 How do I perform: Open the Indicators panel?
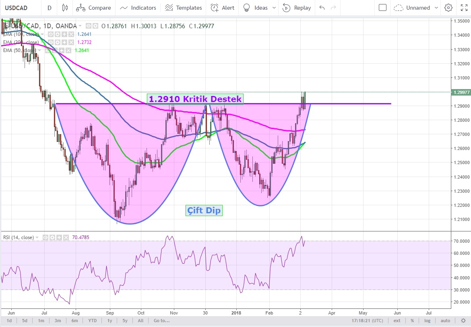(x=138, y=8)
